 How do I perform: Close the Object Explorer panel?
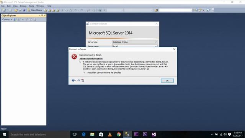[45, 15]
